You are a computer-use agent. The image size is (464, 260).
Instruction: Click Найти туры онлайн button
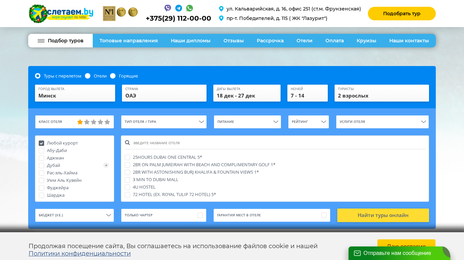click(383, 215)
